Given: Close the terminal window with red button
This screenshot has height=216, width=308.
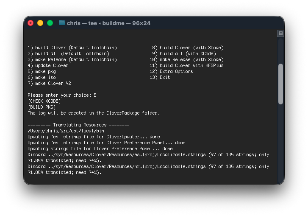Looking at the screenshot, I should coord(31,23).
